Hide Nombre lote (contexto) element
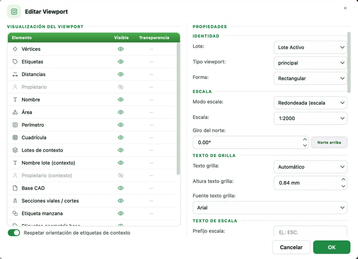Viewport: 358px width, 259px height. click(121, 163)
